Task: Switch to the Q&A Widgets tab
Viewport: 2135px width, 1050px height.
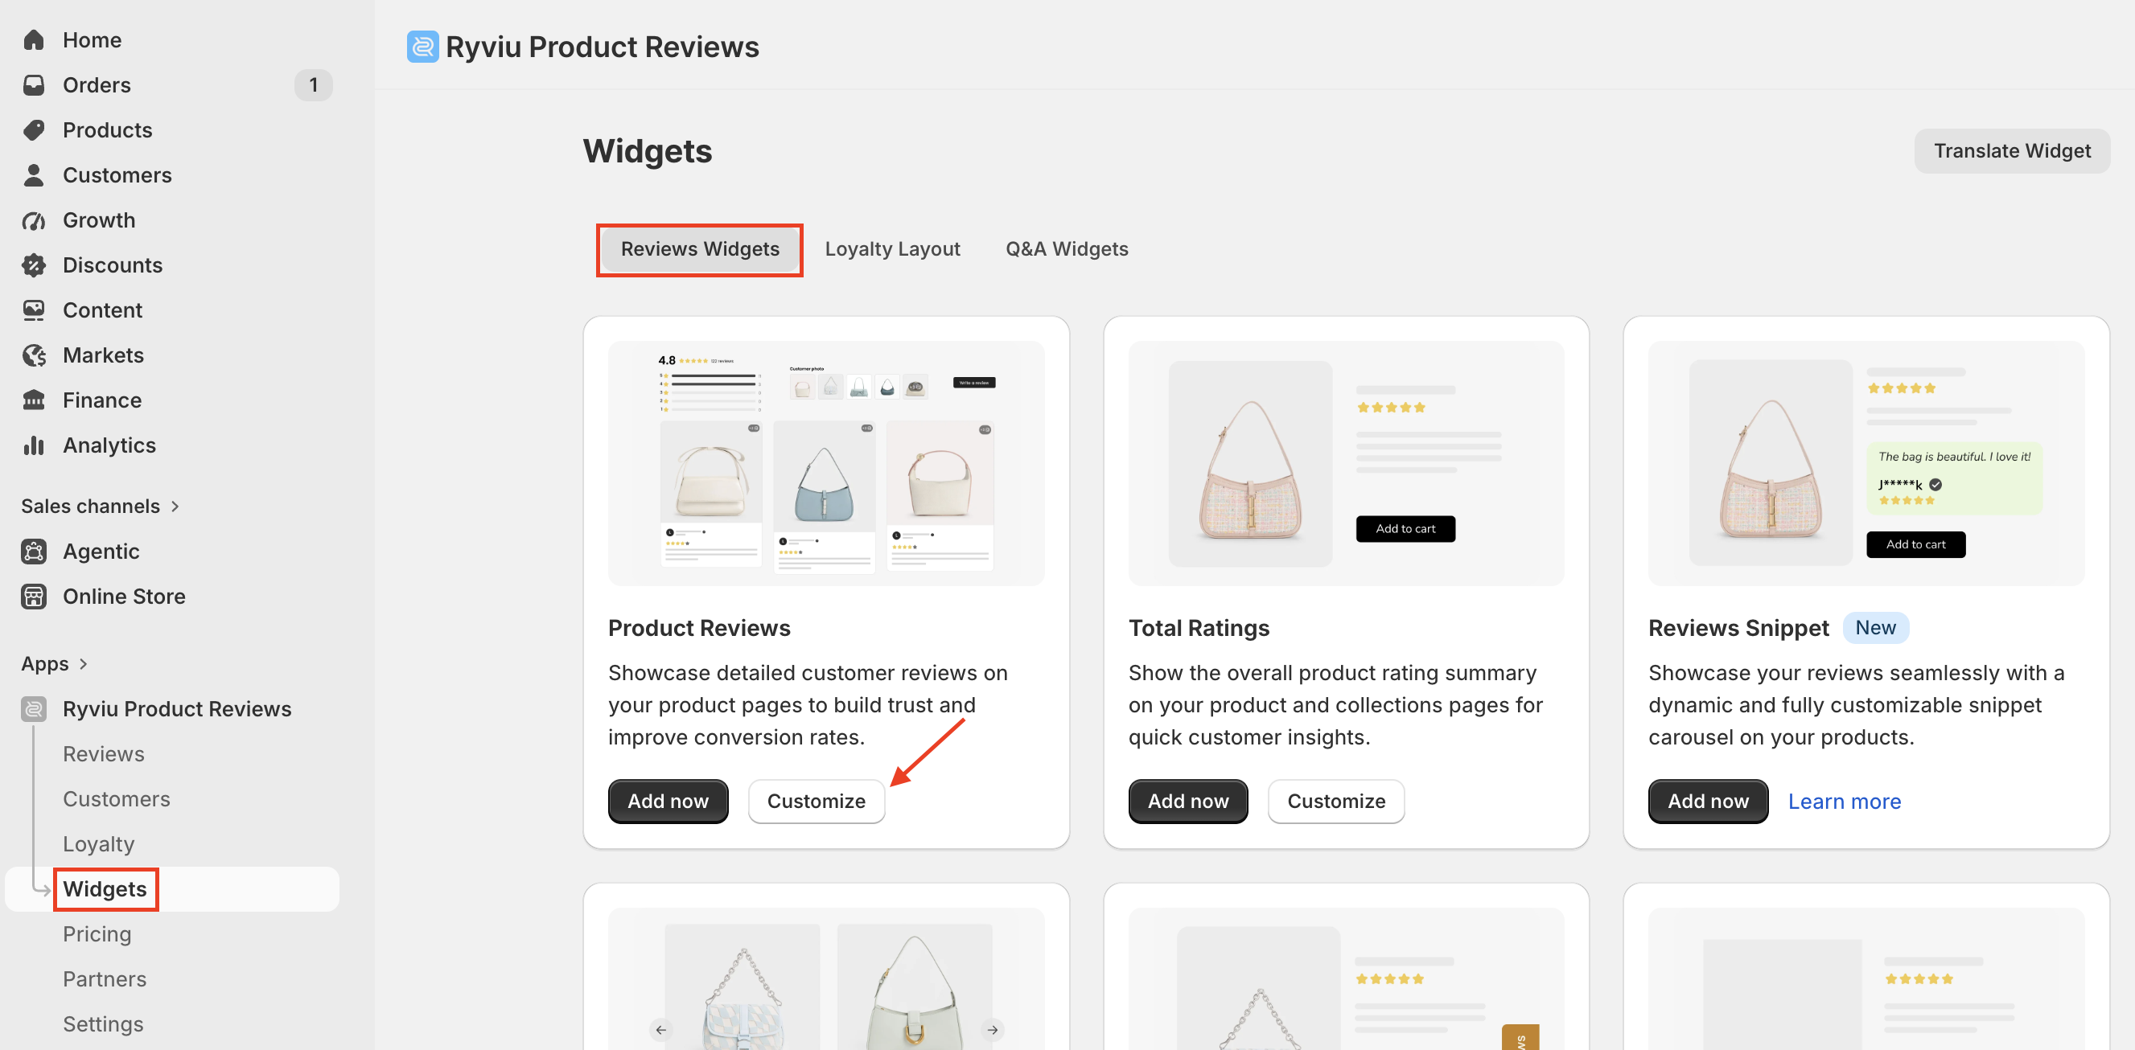Action: click(x=1067, y=248)
